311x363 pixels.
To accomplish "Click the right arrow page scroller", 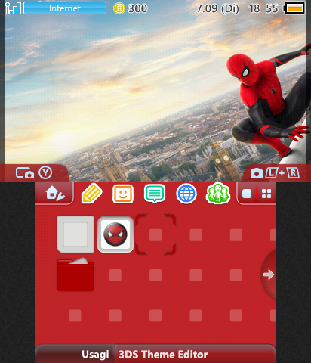I will coord(269,275).
